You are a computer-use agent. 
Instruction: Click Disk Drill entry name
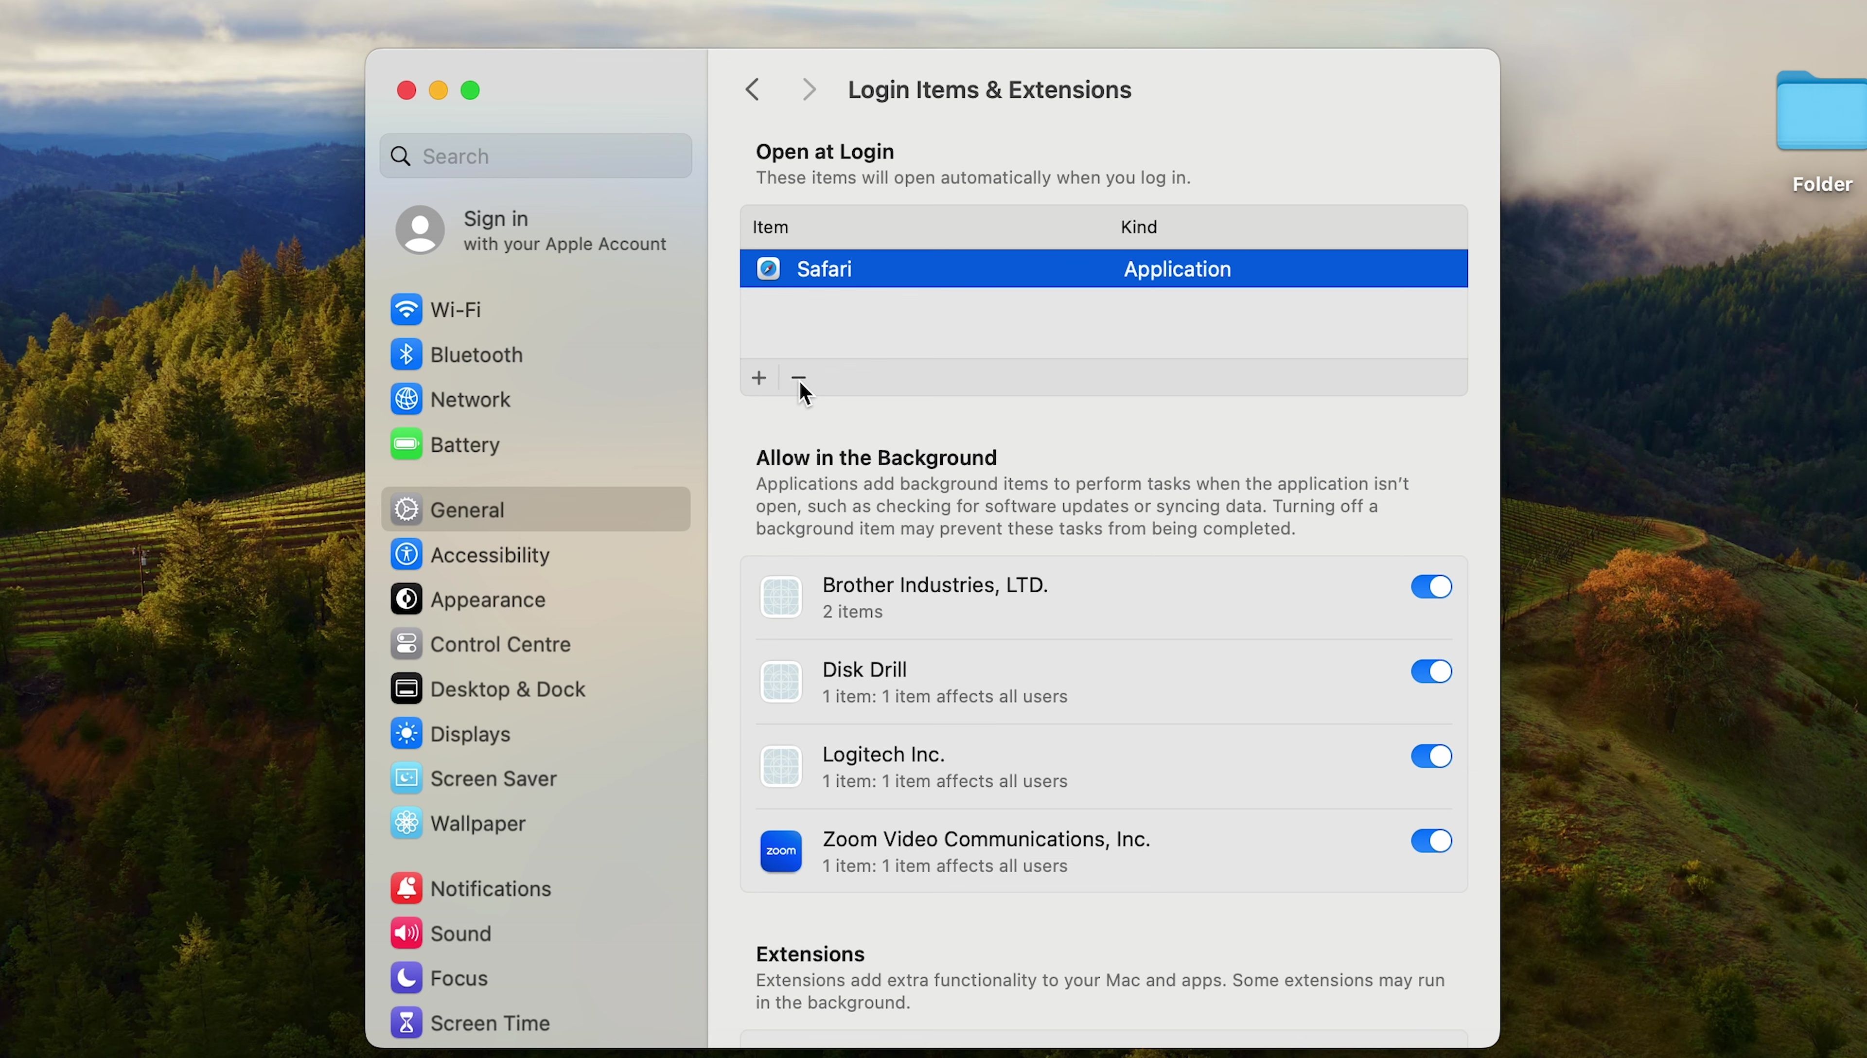click(x=864, y=669)
